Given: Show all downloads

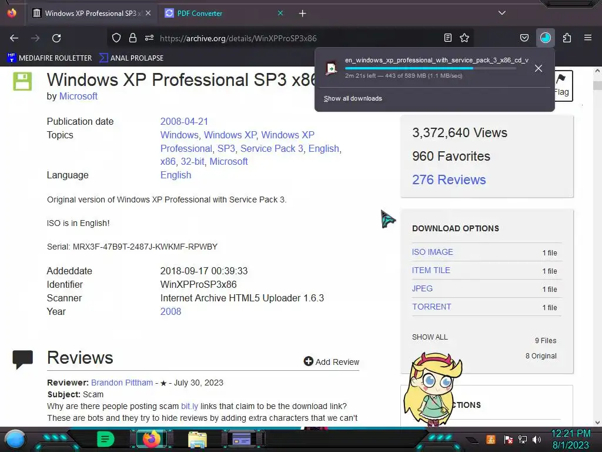Looking at the screenshot, I should (x=353, y=98).
